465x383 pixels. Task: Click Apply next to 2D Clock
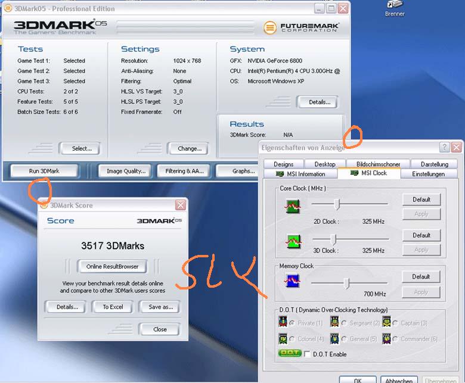421,214
